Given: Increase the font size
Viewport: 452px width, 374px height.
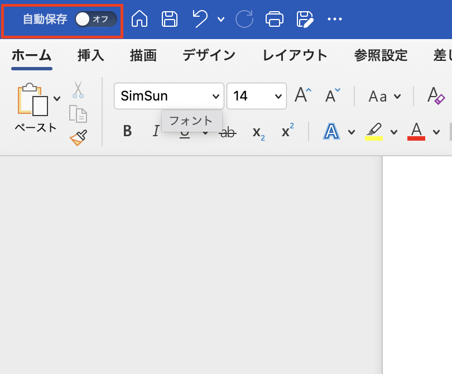Looking at the screenshot, I should click(x=301, y=95).
